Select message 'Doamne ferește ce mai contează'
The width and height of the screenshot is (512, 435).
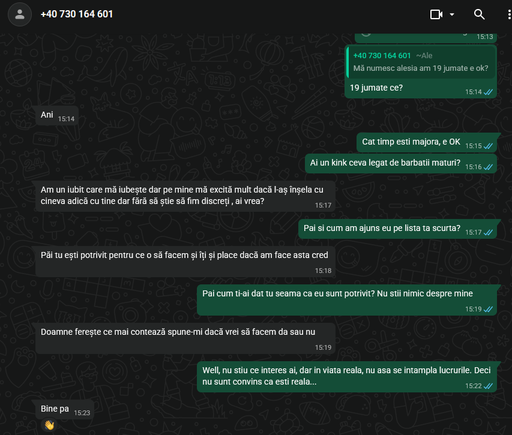(x=185, y=338)
